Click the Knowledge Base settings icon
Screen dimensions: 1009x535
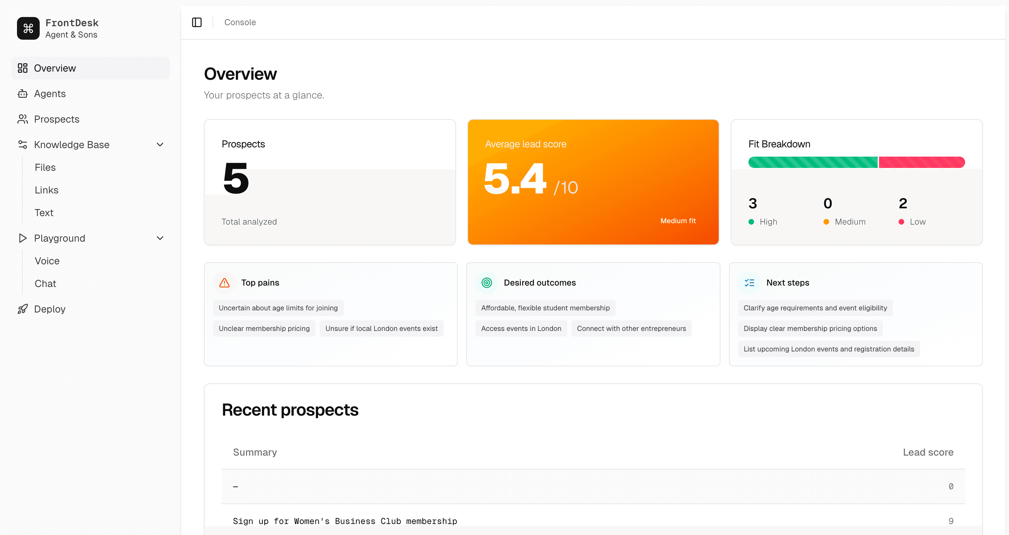pos(22,145)
